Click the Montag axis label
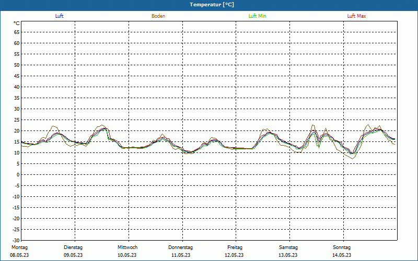 pyautogui.click(x=19, y=247)
